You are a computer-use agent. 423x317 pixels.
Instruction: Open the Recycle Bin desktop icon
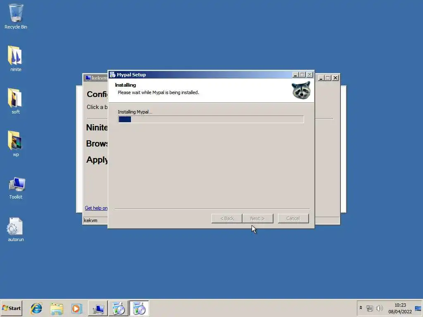(x=16, y=16)
